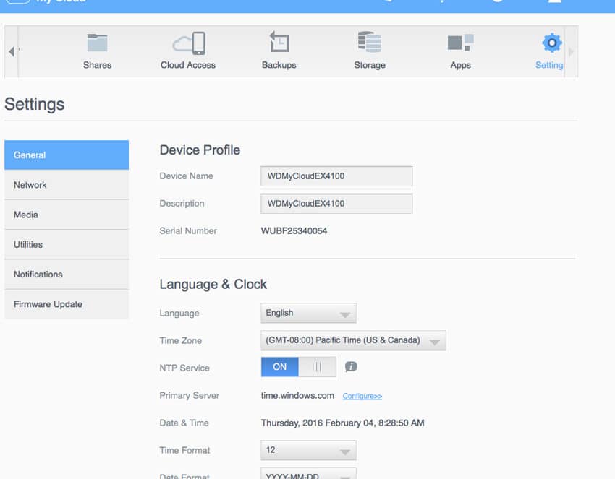
Task: Open the Storage drives icon
Action: [370, 42]
